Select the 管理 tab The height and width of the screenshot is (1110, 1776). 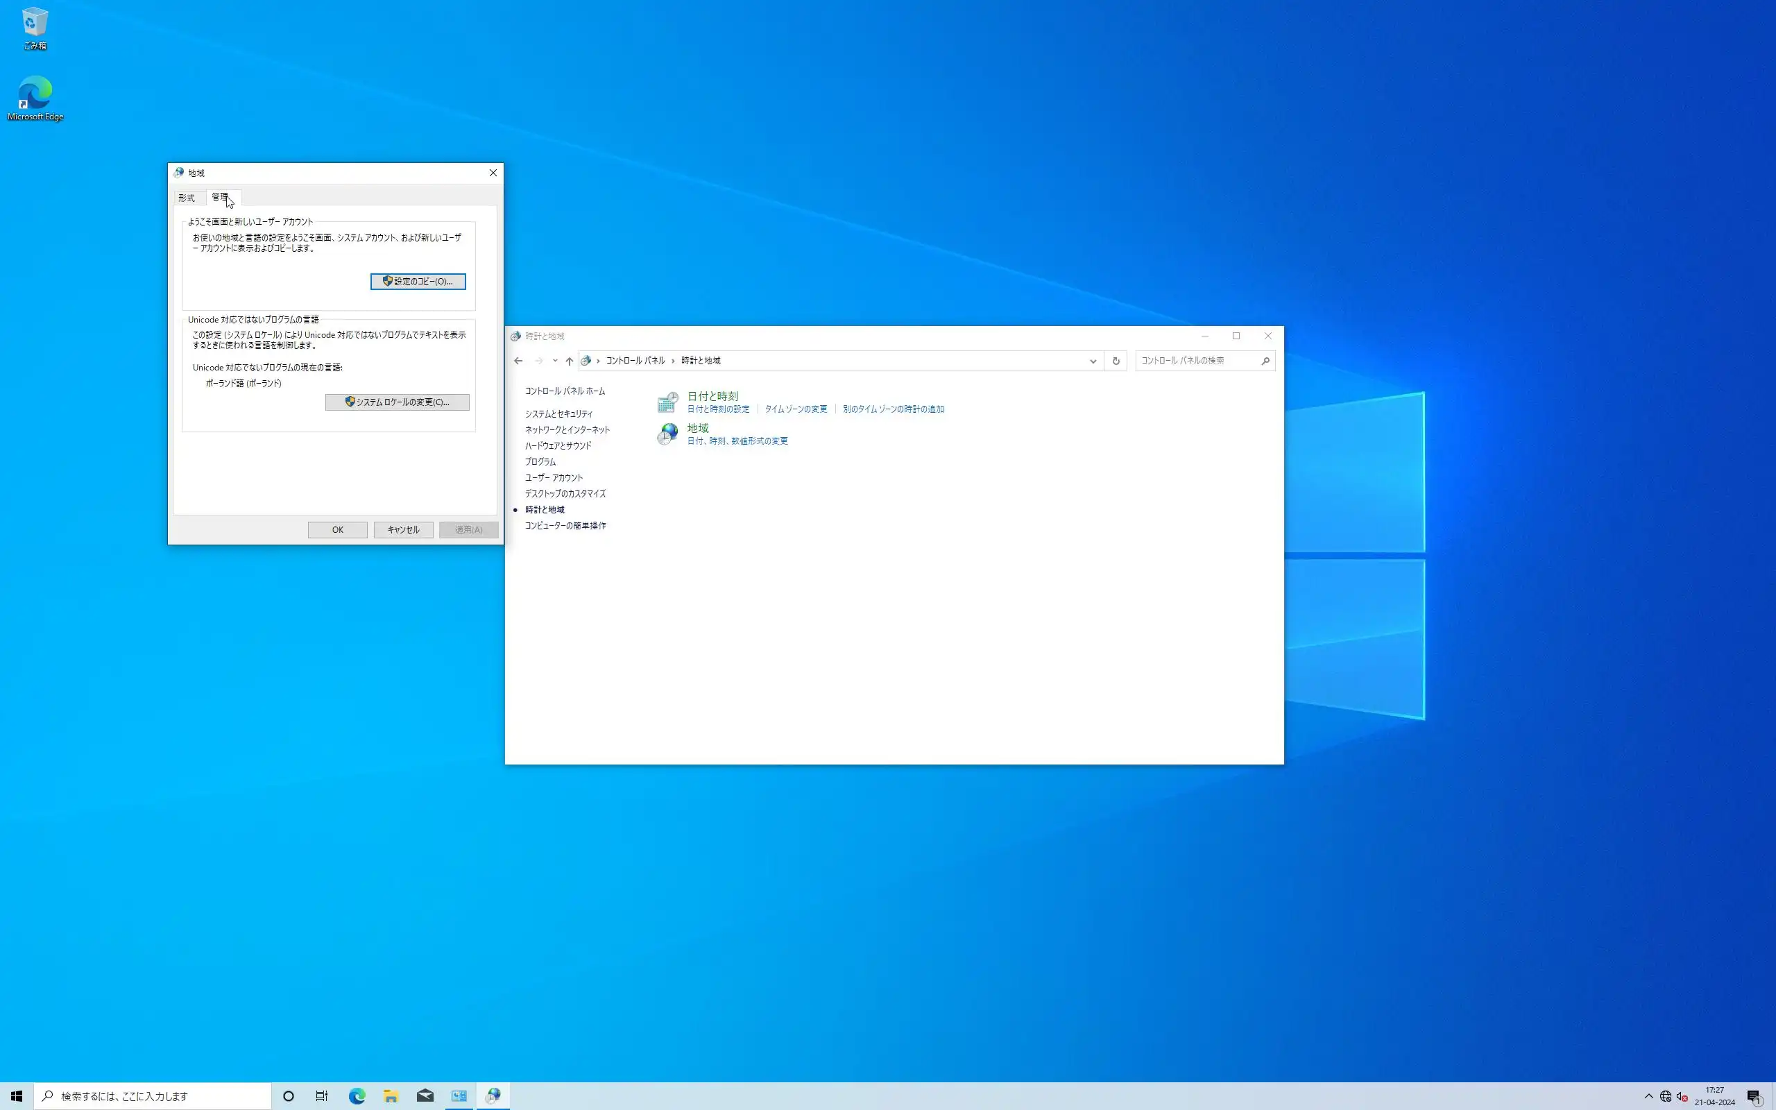pos(219,198)
